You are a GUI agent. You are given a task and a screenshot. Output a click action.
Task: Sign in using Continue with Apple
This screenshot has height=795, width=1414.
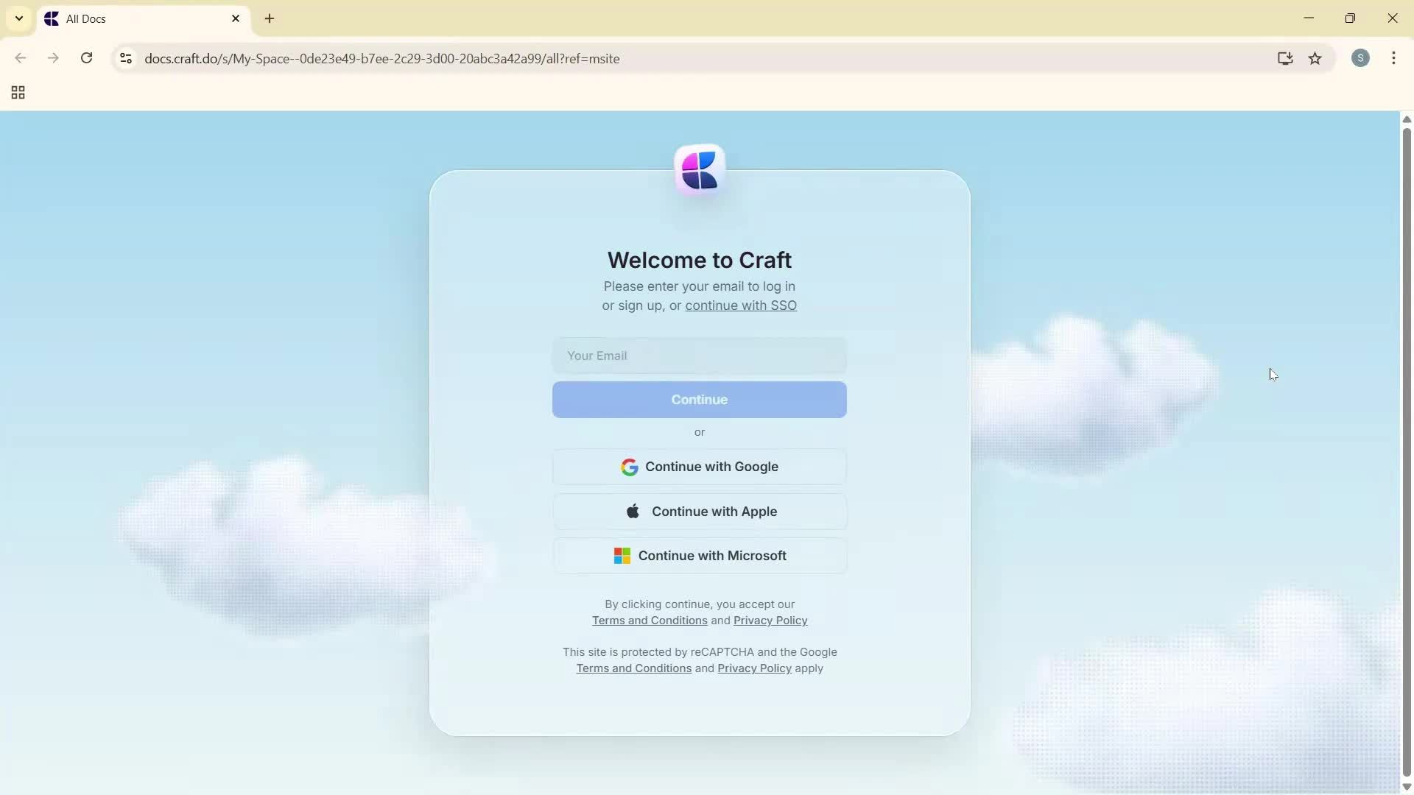699,512
